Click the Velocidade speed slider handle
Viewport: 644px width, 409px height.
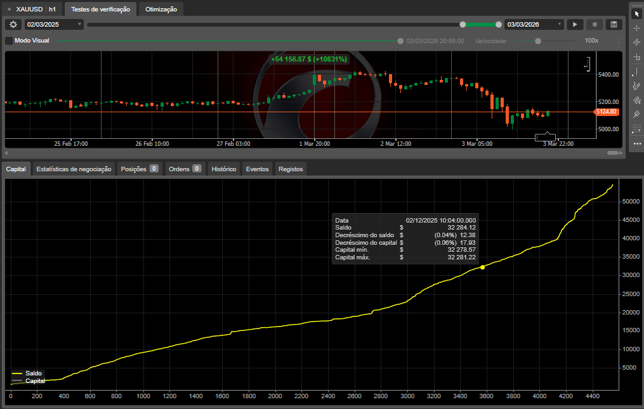538,41
